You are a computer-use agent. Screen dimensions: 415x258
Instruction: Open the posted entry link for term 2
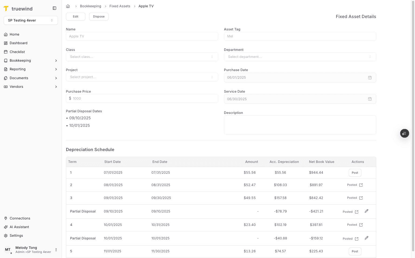tap(361, 185)
